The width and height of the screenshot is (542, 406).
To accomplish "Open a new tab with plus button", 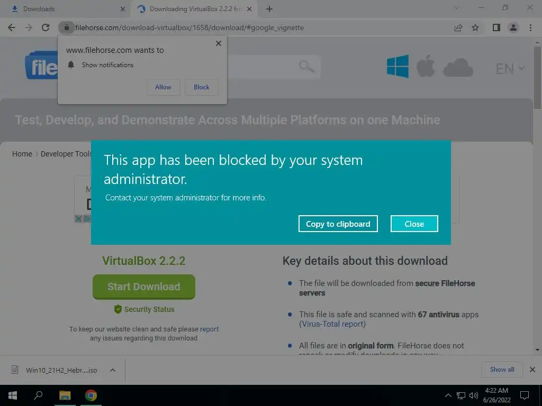I will [269, 9].
